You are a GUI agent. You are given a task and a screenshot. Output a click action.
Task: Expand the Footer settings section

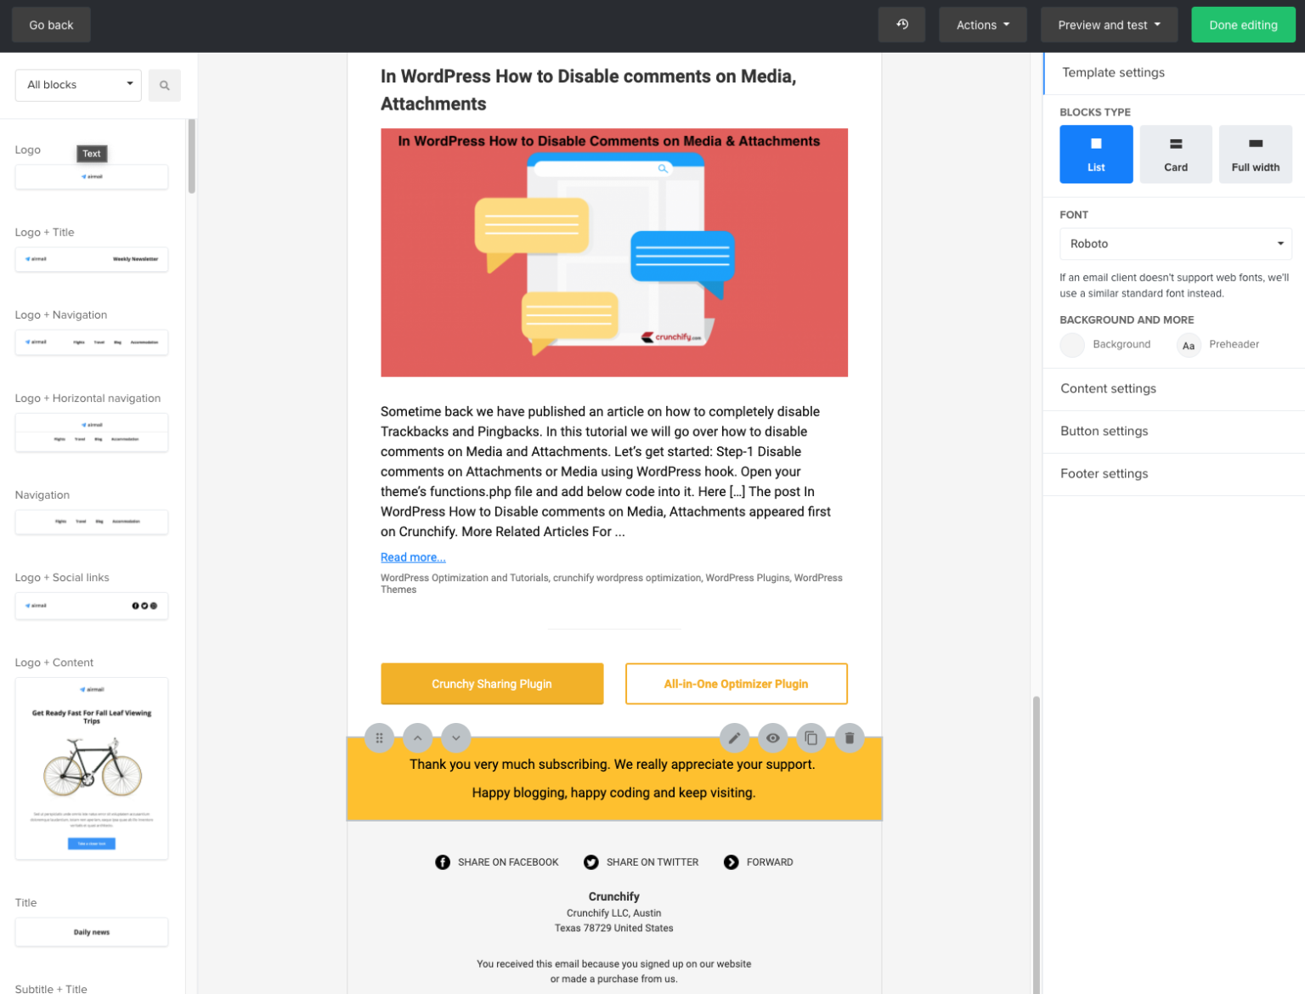pos(1104,473)
